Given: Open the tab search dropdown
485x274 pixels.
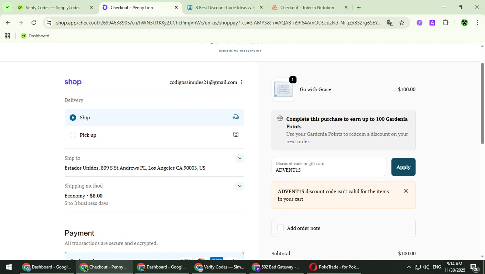Looking at the screenshot, I should pos(7,7).
